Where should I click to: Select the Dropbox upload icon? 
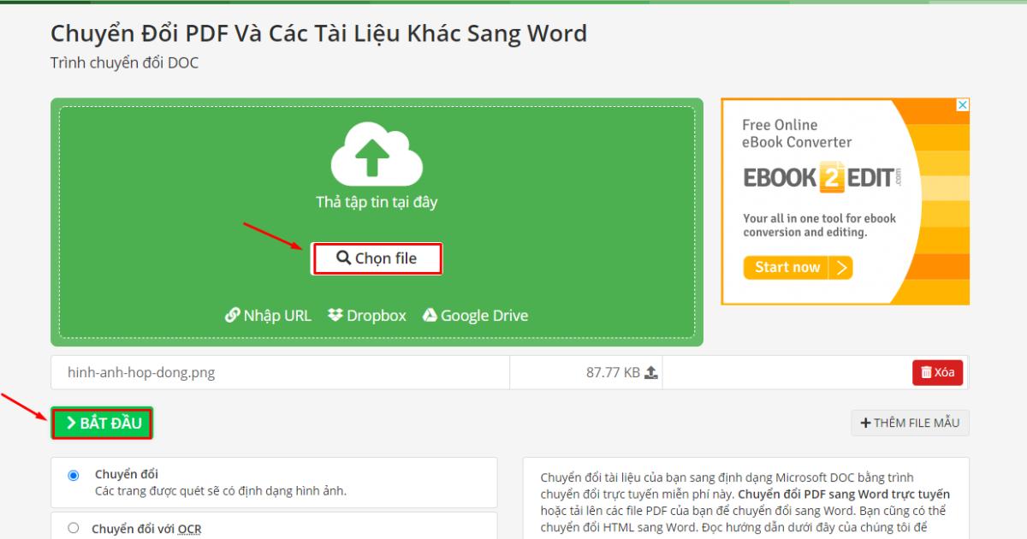coord(335,315)
